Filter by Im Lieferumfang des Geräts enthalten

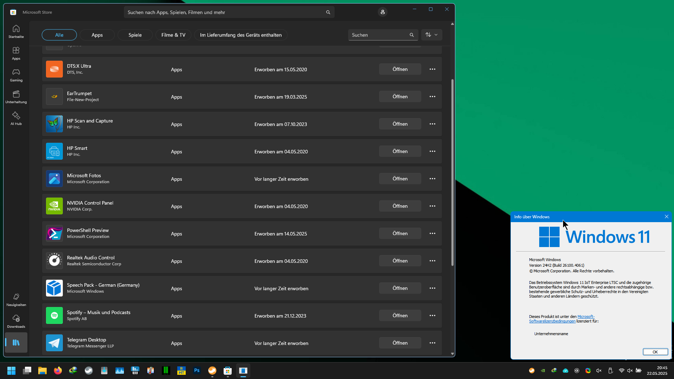point(240,35)
